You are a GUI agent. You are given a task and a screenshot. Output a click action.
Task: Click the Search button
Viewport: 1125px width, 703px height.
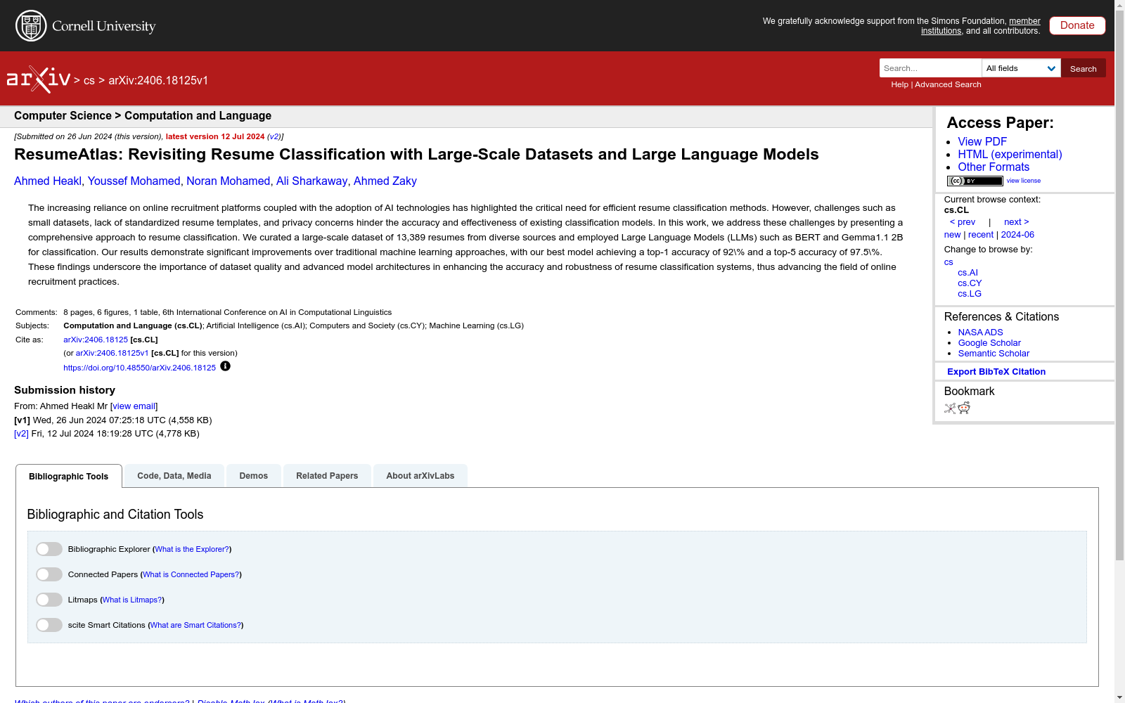[x=1084, y=68]
